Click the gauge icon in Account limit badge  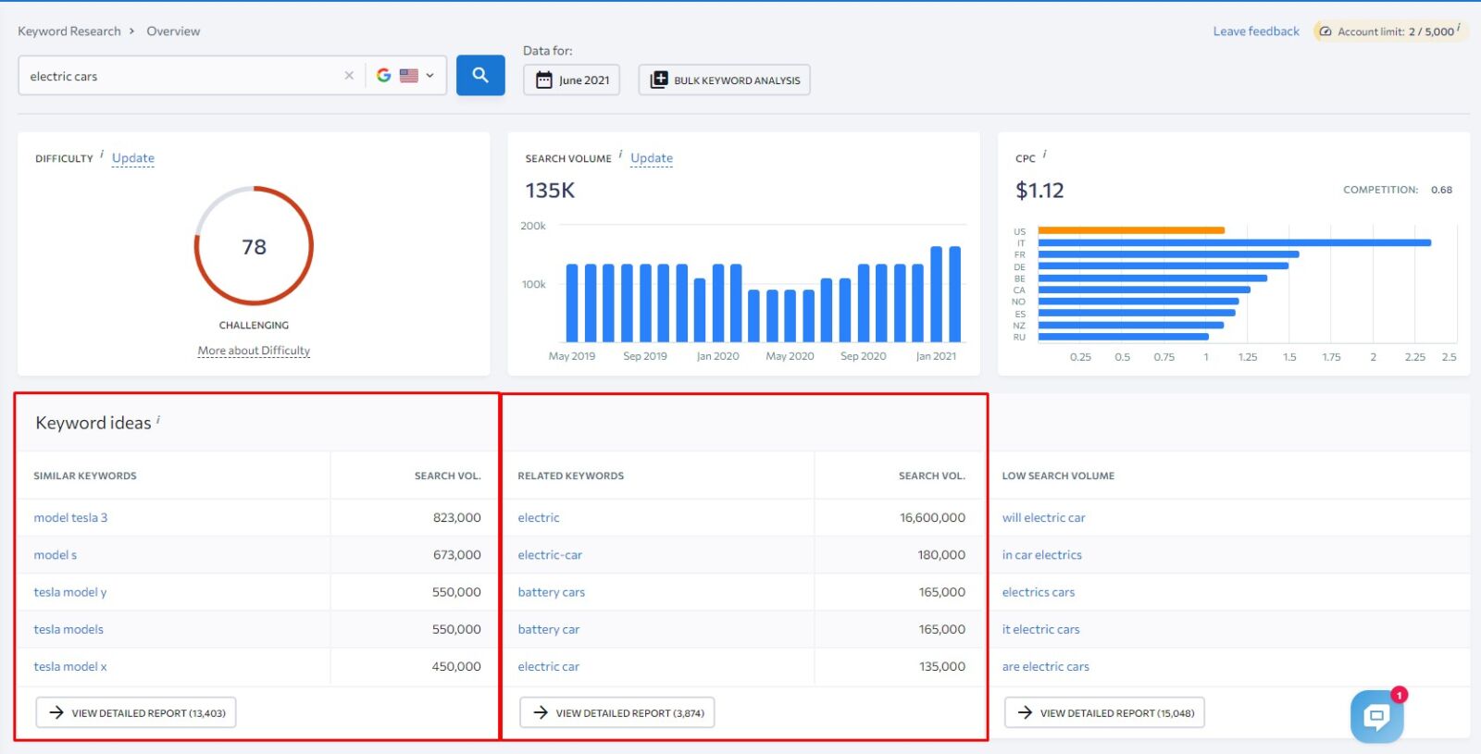pos(1325,31)
